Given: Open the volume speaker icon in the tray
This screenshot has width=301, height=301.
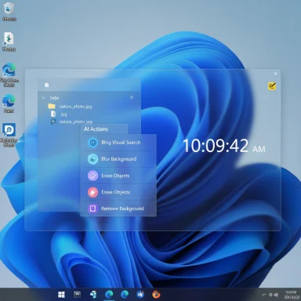Looking at the screenshot, I should pos(277,295).
